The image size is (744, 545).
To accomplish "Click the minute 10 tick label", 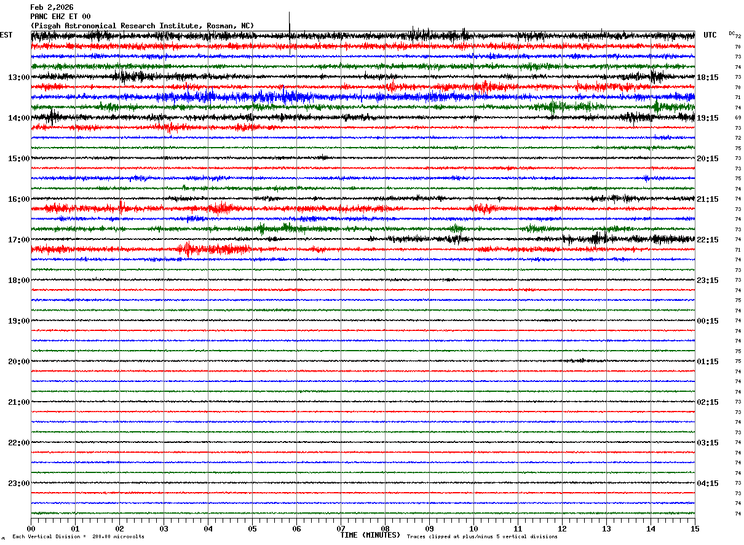I will pyautogui.click(x=473, y=528).
